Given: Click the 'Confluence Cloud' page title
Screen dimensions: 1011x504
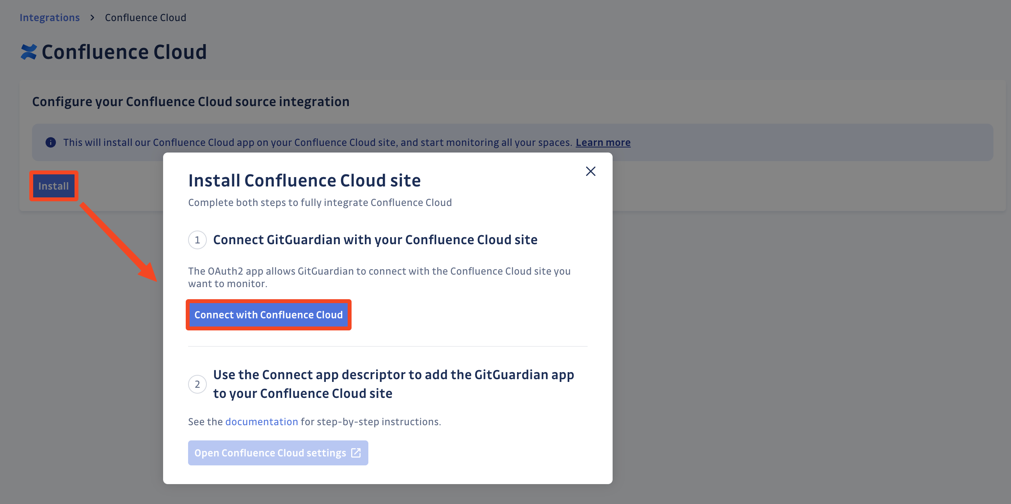Looking at the screenshot, I should (124, 52).
